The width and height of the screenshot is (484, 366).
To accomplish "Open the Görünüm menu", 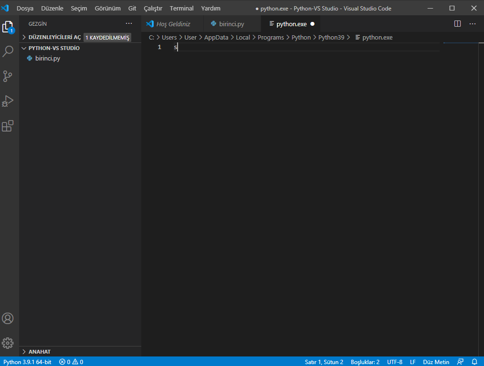I will point(108,8).
